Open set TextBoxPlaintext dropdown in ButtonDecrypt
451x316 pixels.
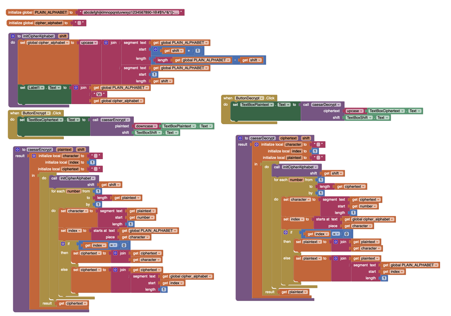click(x=257, y=105)
